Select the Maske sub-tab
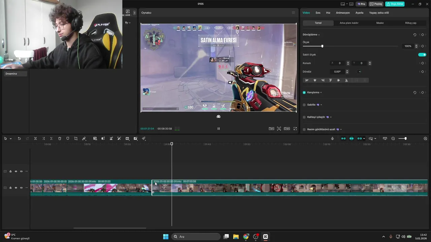This screenshot has width=431, height=242. [380, 23]
